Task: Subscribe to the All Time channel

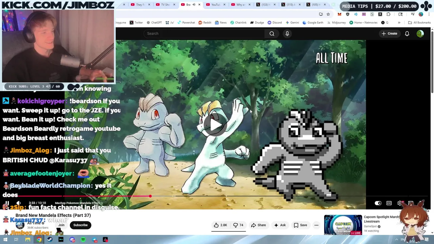Action: point(80,225)
